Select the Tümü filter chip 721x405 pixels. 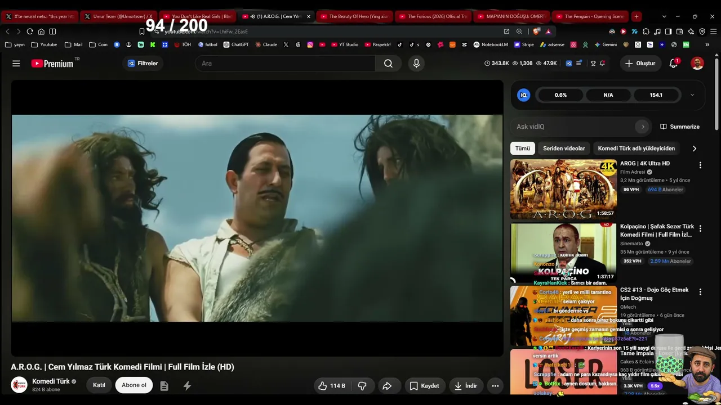point(523,148)
